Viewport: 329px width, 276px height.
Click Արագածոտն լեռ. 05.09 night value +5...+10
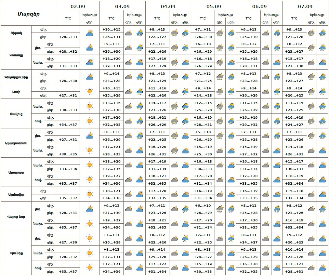(203, 132)
